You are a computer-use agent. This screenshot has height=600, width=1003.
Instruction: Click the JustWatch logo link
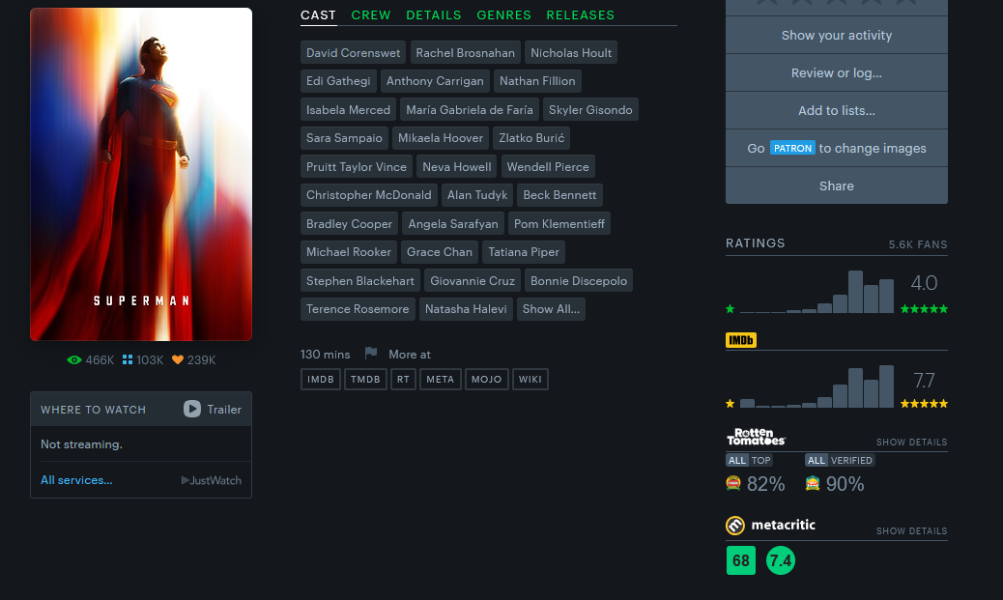pyautogui.click(x=211, y=480)
